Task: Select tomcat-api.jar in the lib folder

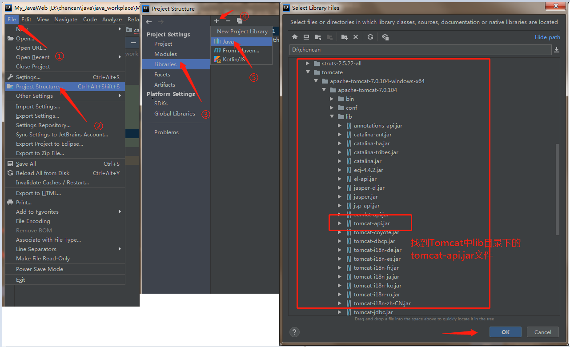Action: [372, 223]
